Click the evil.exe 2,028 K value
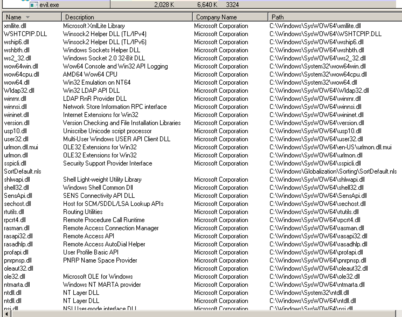The width and height of the screenshot is (402, 317). (x=164, y=5)
